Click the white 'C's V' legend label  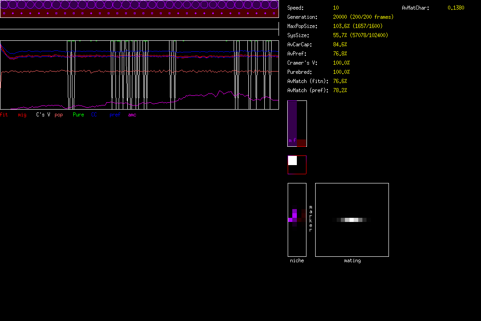tap(43, 115)
